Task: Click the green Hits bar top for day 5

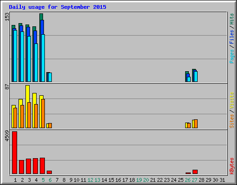Action: pos(41,17)
